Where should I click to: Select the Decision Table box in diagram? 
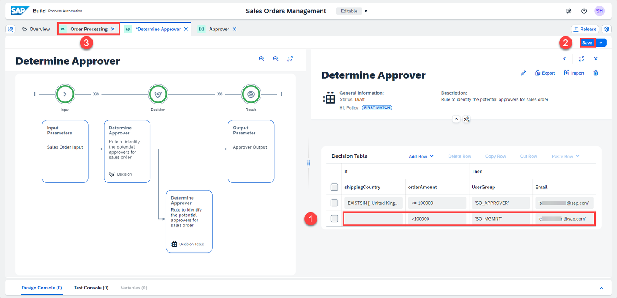point(189,221)
